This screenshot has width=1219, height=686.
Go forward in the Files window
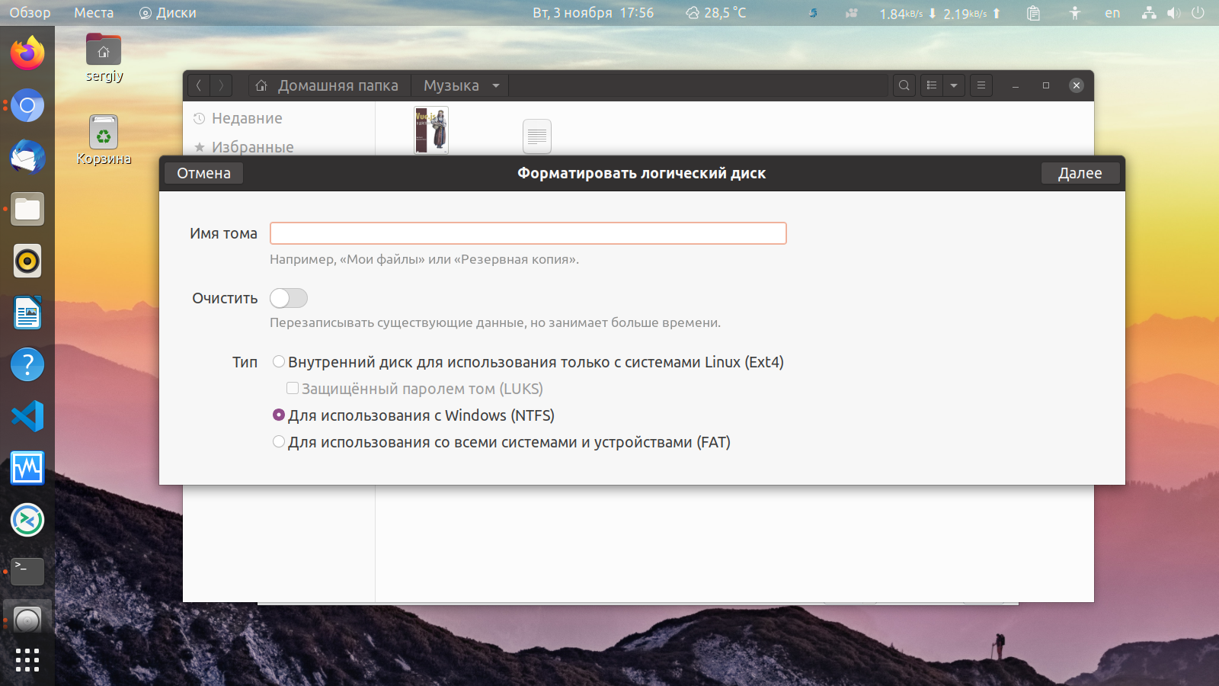[x=221, y=85]
